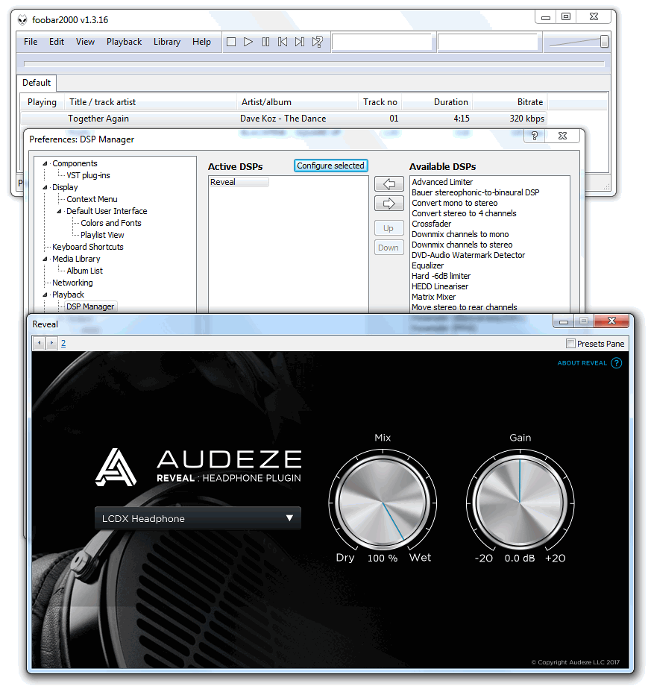This screenshot has width=648, height=686.
Task: Skip to next track button
Action: (300, 42)
